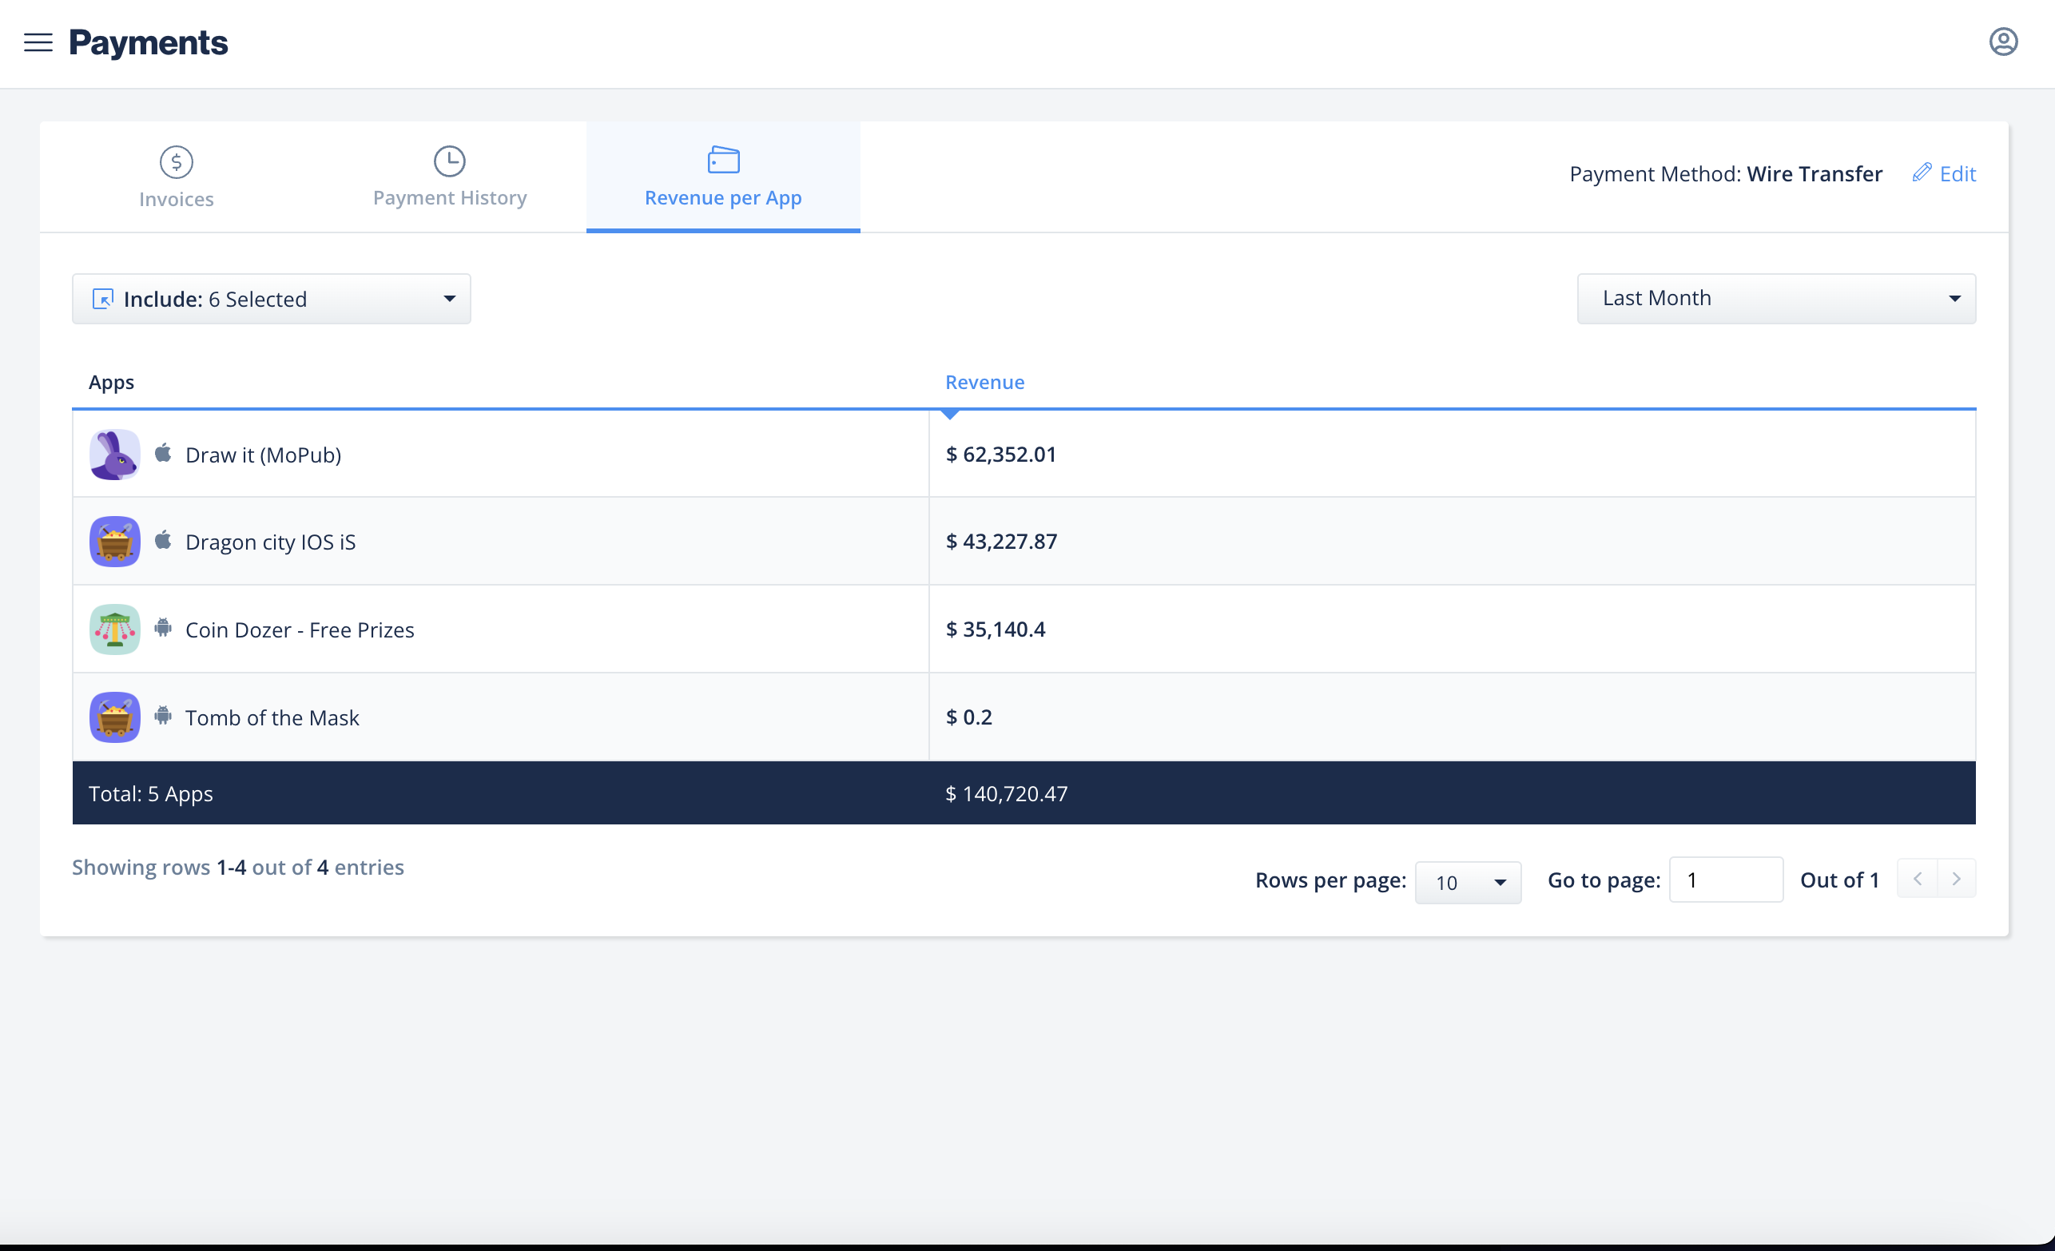Click Android platform icon beside Coin Dozer

point(164,627)
